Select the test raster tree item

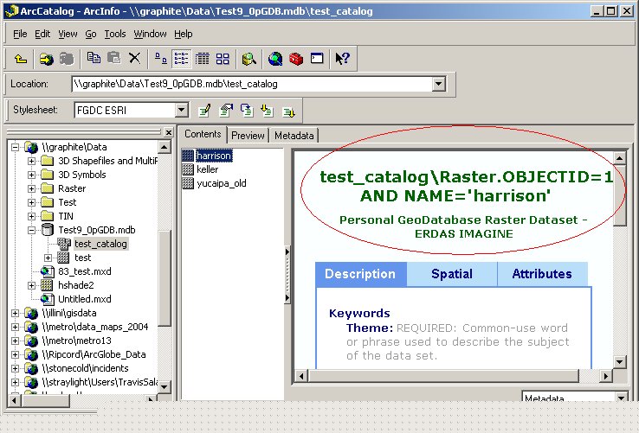(x=83, y=258)
